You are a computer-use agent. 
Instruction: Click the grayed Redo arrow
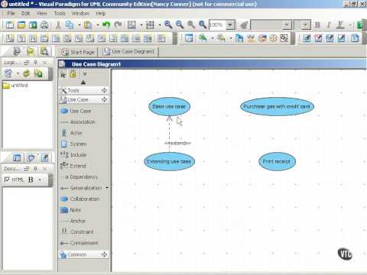click(118, 24)
